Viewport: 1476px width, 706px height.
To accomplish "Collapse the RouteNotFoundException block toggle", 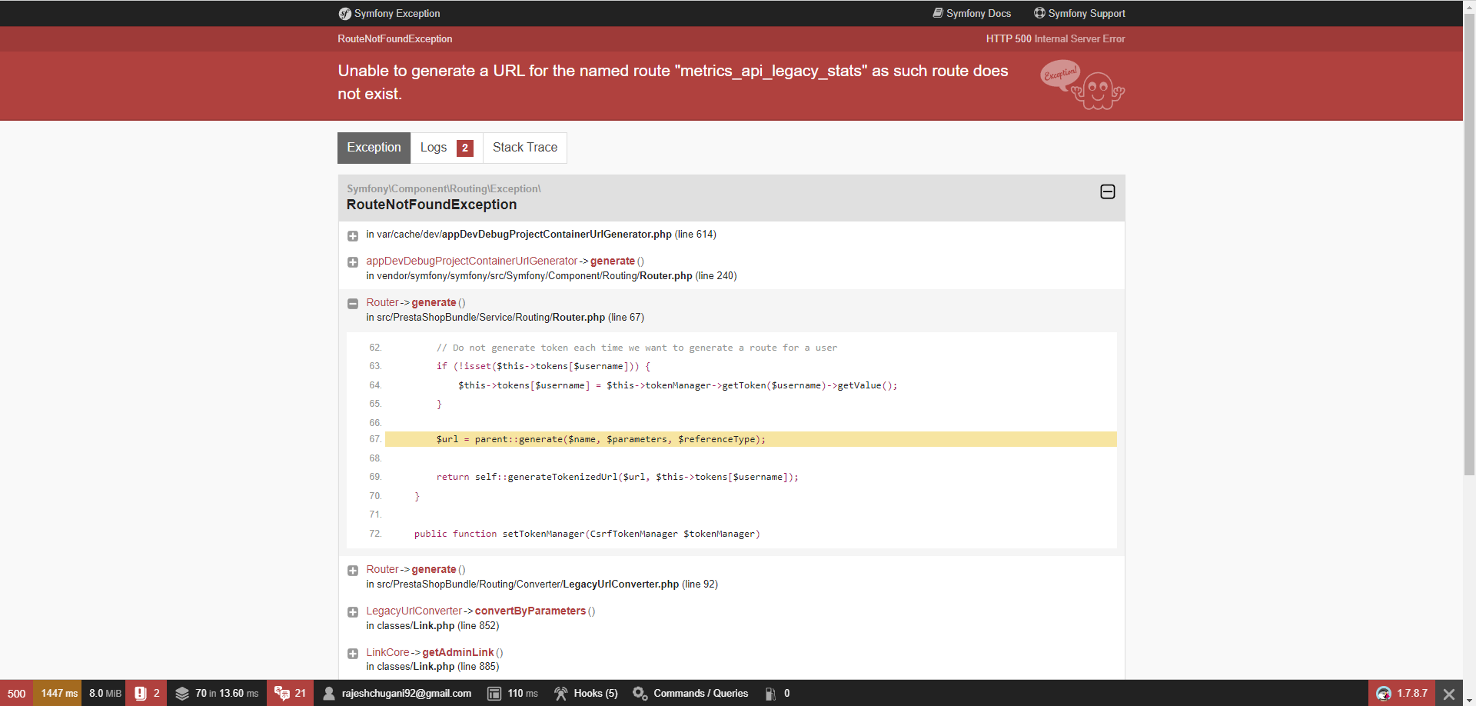I will pyautogui.click(x=1107, y=191).
